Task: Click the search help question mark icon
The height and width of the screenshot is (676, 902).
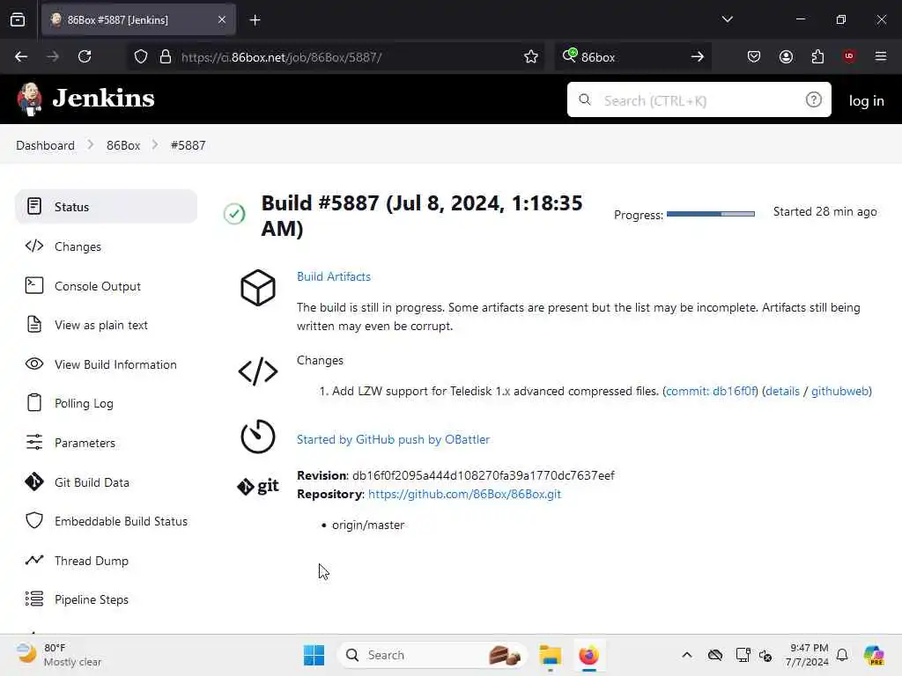Action: [x=813, y=100]
